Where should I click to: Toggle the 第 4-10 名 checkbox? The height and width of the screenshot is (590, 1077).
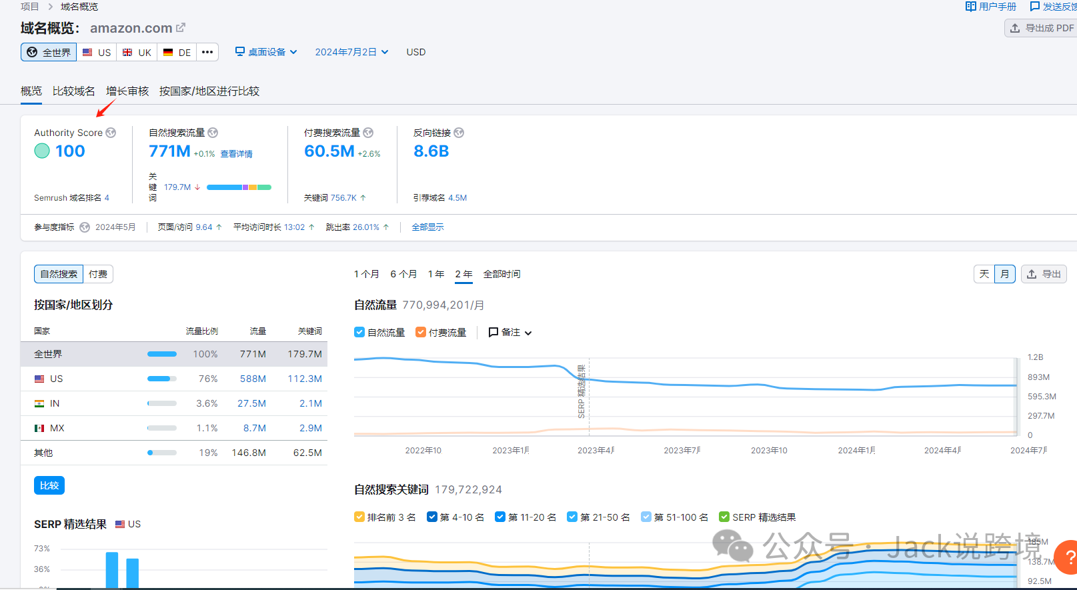[432, 517]
